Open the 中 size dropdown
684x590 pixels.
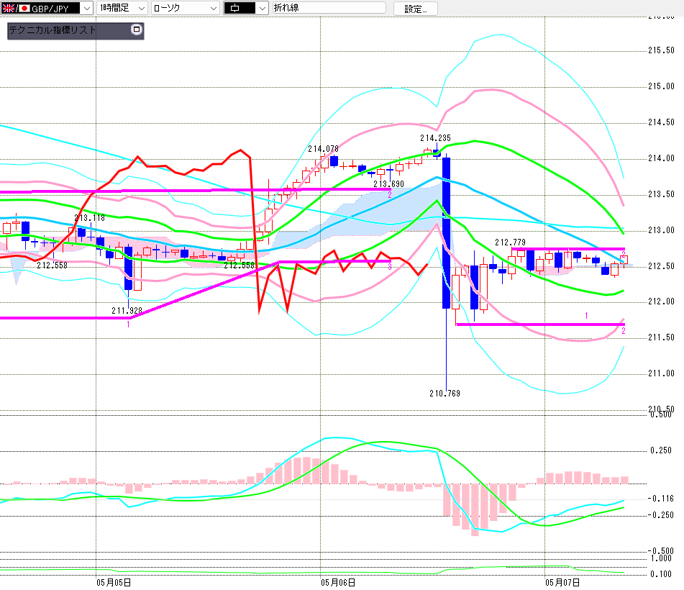point(245,8)
